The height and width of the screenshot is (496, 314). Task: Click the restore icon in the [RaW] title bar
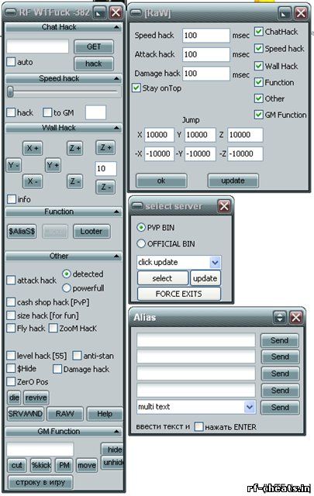point(285,13)
